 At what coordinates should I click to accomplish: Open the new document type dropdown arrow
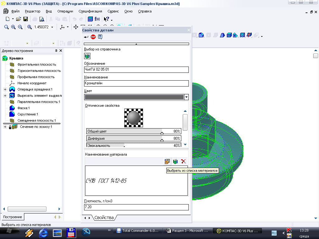pyautogui.click(x=13, y=19)
